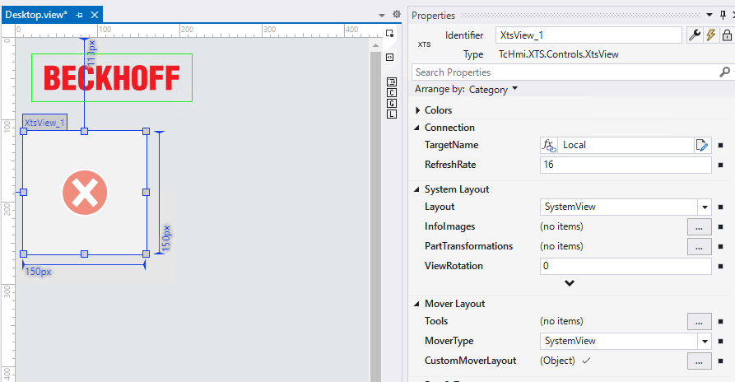
Task: Click the XTS control icon beside Identifier
Action: [424, 44]
